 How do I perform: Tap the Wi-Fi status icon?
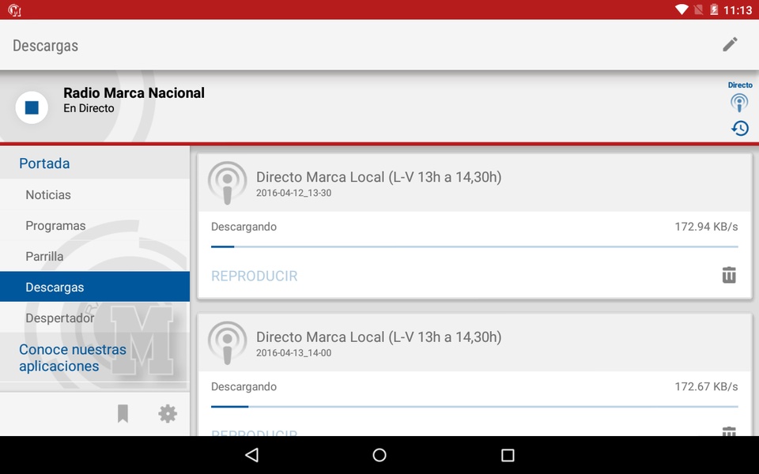[x=682, y=9]
